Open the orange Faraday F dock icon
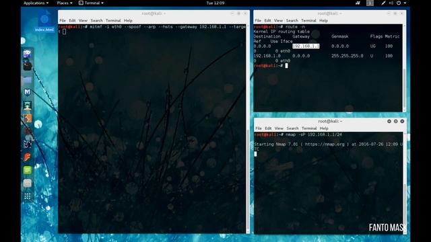Viewport: 431px width, 242px height. click(x=27, y=157)
